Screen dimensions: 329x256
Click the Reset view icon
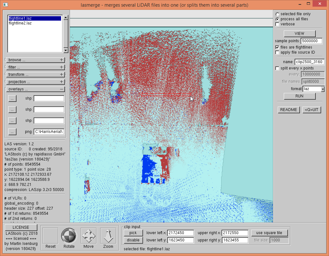click(x=50, y=236)
